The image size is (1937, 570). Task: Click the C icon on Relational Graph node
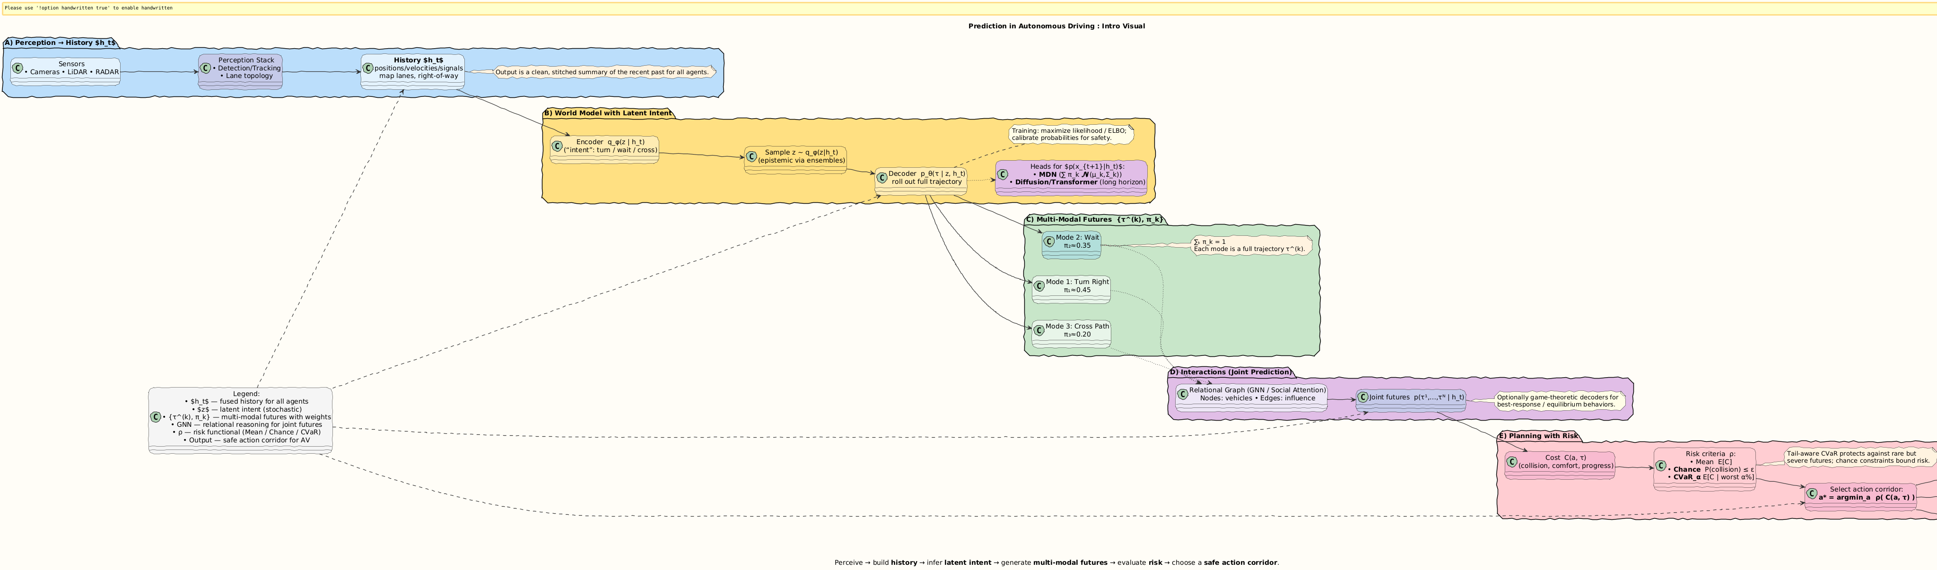1183,394
